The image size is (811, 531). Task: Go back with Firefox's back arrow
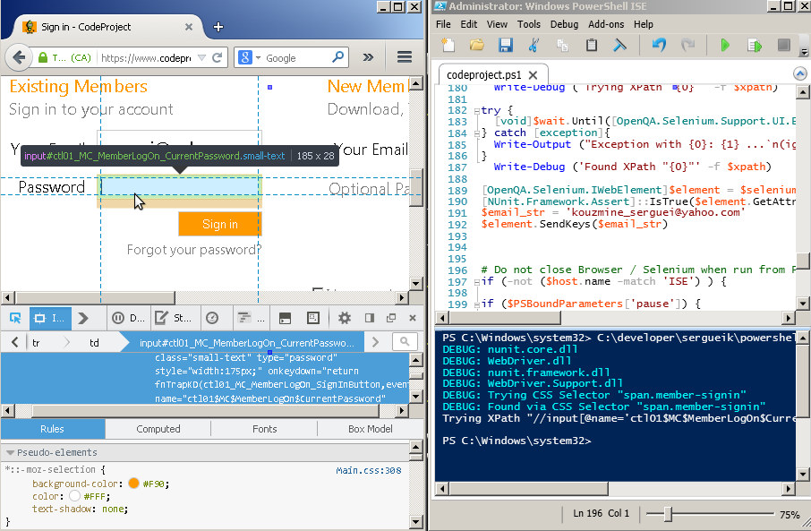pos(19,57)
